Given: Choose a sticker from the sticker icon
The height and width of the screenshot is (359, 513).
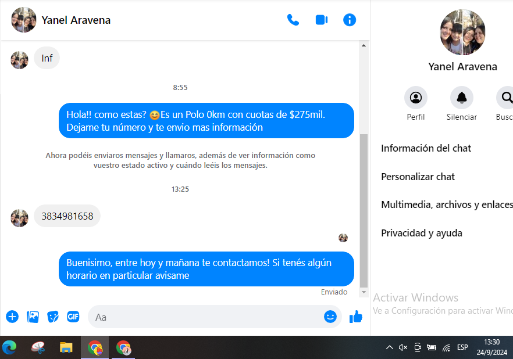Looking at the screenshot, I should [x=53, y=317].
